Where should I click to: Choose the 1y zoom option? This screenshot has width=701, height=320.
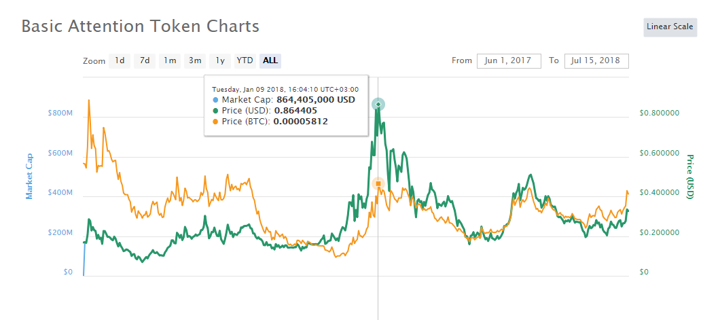[220, 60]
